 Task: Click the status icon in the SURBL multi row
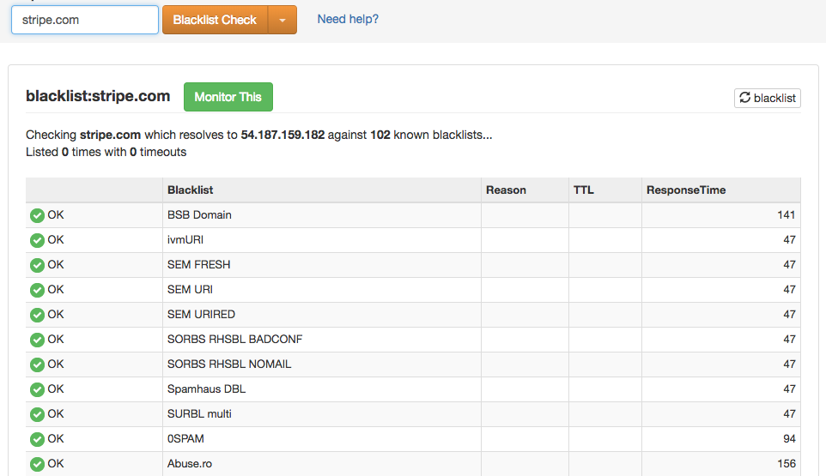[x=37, y=415]
